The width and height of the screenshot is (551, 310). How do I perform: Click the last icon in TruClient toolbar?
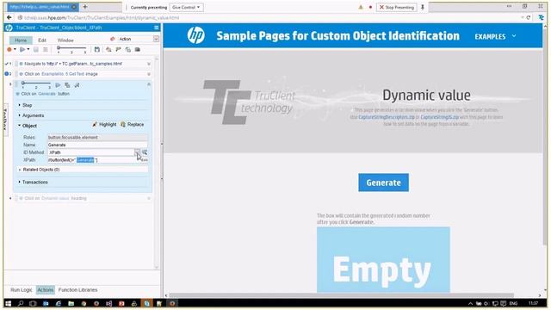click(x=138, y=50)
